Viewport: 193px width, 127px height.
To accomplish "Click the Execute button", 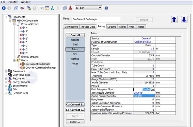I will [144, 20].
